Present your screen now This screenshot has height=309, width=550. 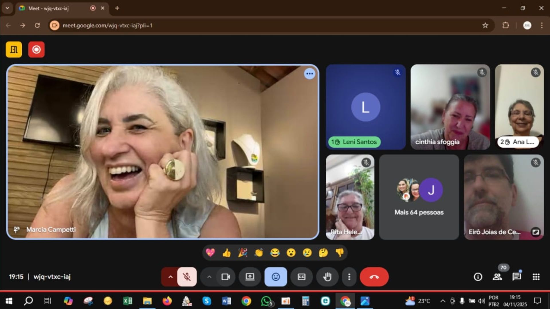click(250, 277)
